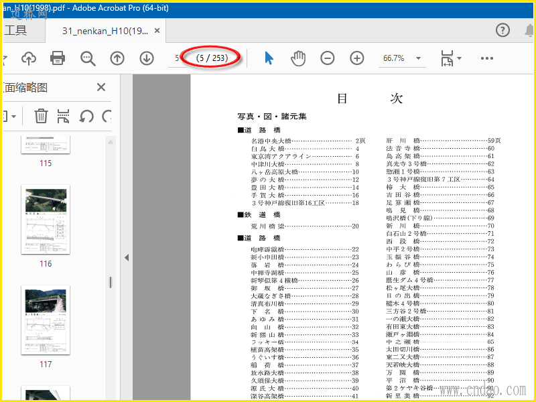536x402 pixels.
Task: Click the 法音寺橋 entry on page 60
Action: tap(440, 149)
